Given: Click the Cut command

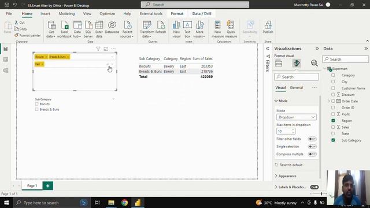Looking at the screenshot, I should (x=20, y=23).
